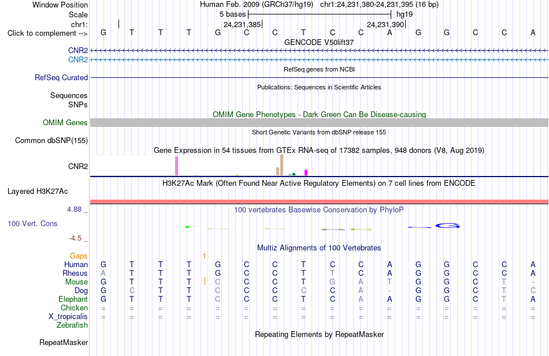
Task: Click the dark blue CNR2 GENCODE transcript label
Action: point(78,50)
